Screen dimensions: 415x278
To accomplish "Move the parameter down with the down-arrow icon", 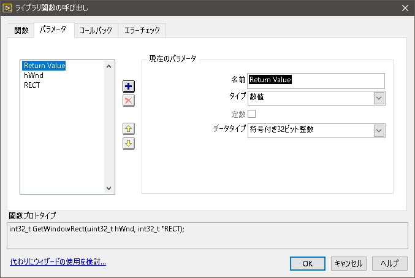I will pos(129,144).
